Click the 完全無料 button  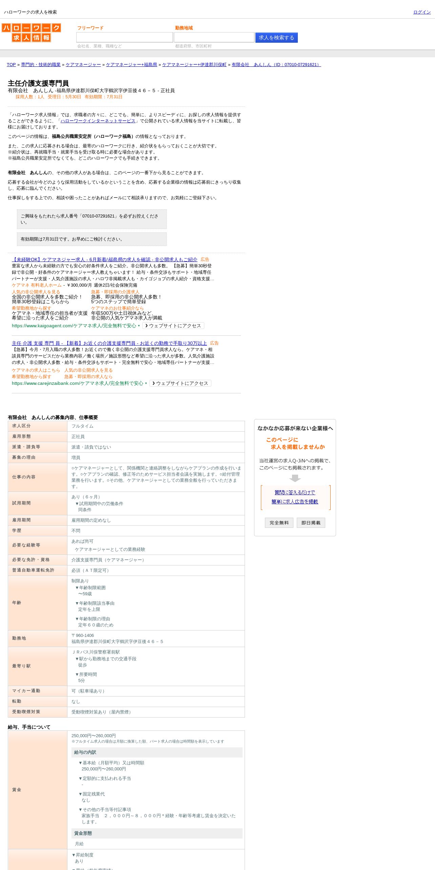pyautogui.click(x=279, y=523)
